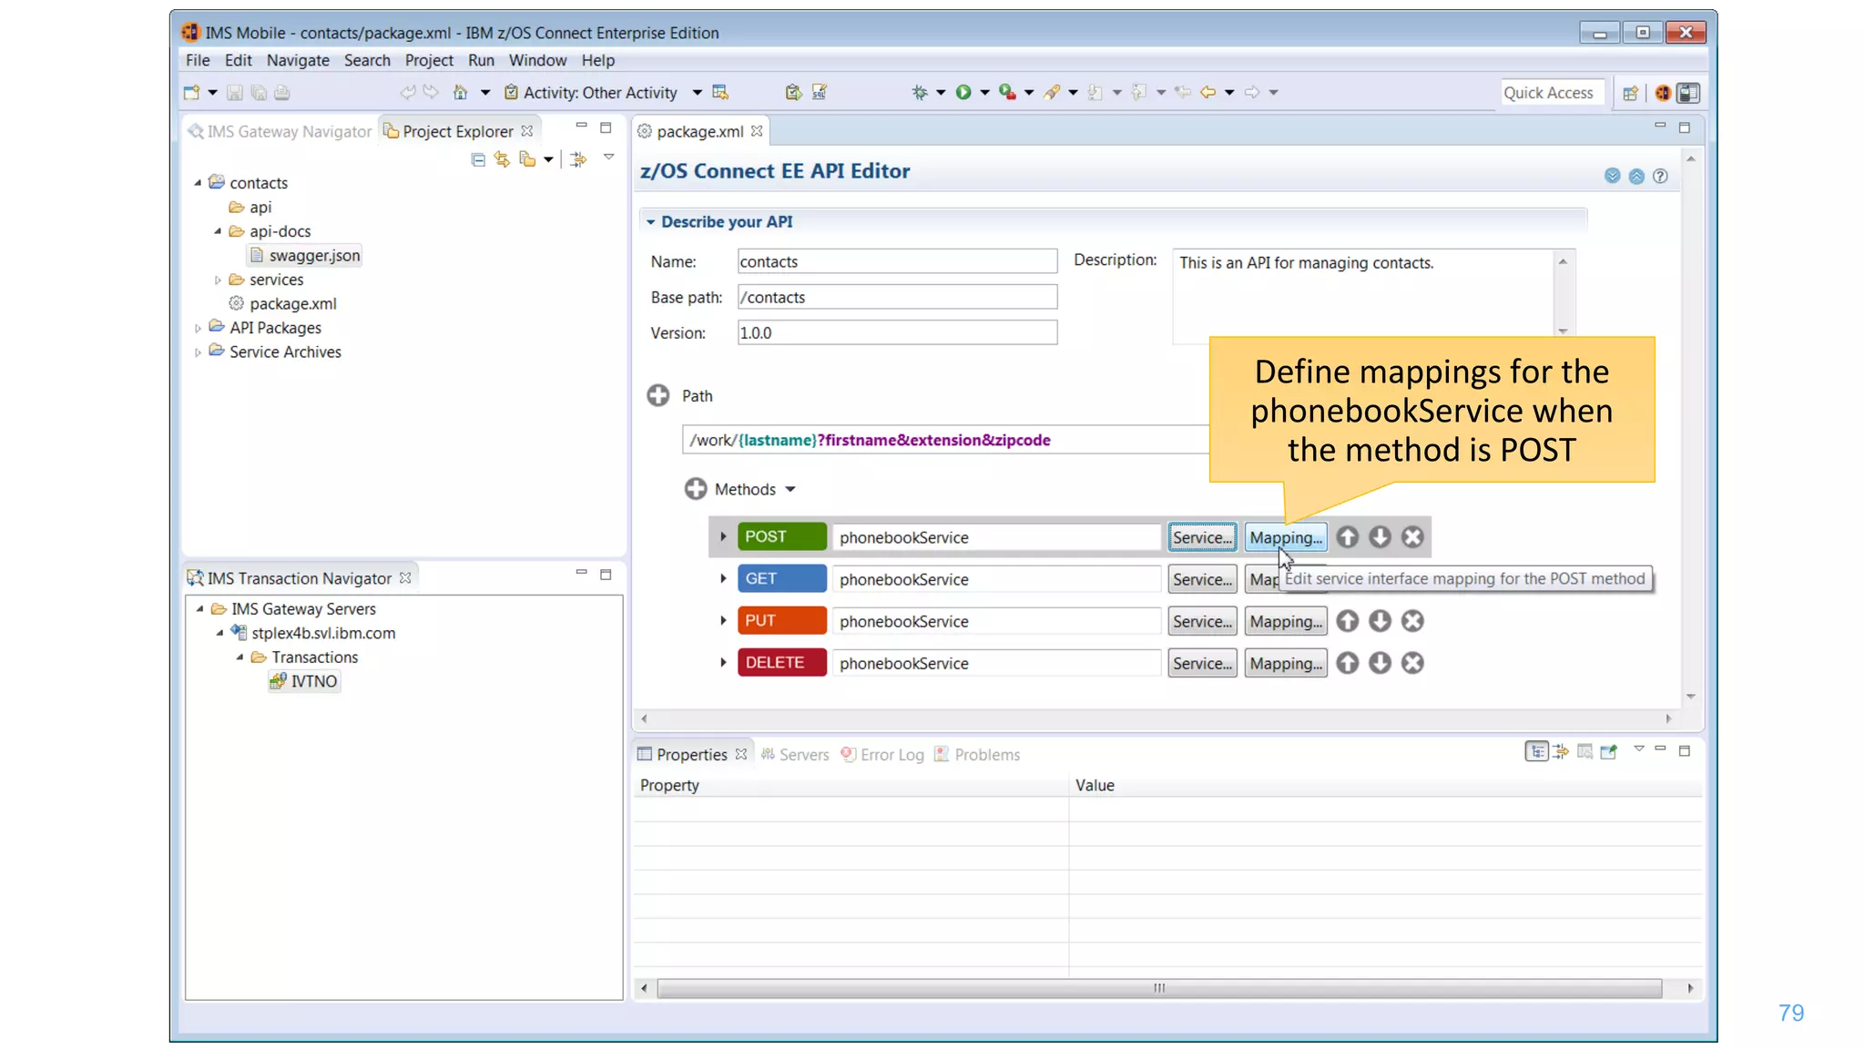Click Link with Editor in Project Explorer

click(502, 159)
